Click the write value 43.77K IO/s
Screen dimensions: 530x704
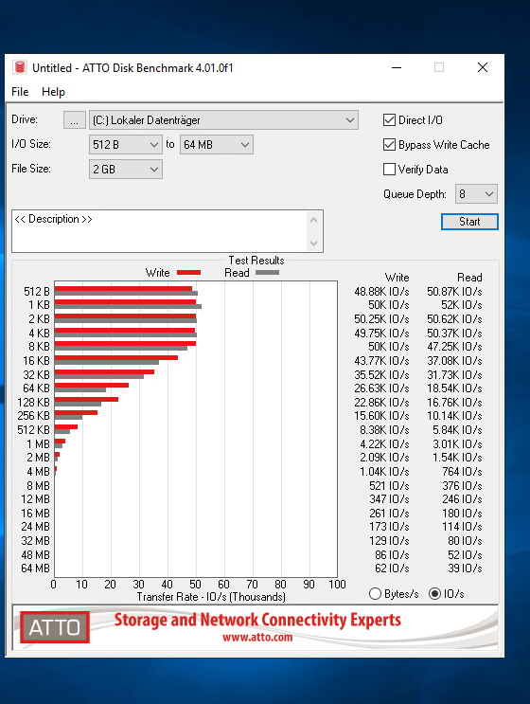click(381, 361)
